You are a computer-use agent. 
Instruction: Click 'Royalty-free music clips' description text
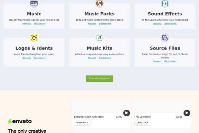(34, 20)
